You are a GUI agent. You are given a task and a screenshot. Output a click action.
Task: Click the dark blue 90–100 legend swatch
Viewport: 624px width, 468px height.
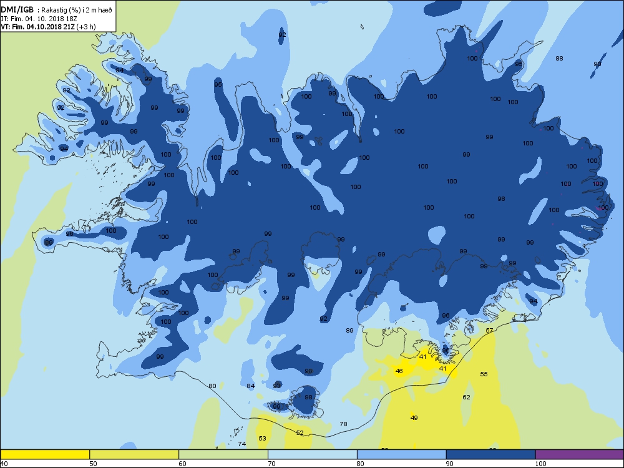[490, 454]
